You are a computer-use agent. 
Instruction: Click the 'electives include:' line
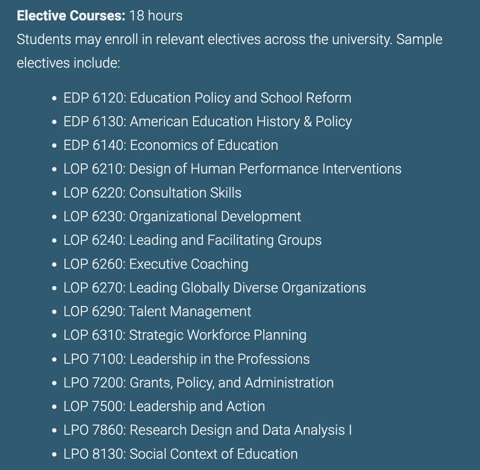(x=68, y=63)
